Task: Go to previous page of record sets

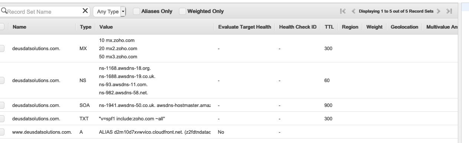Action: point(354,11)
